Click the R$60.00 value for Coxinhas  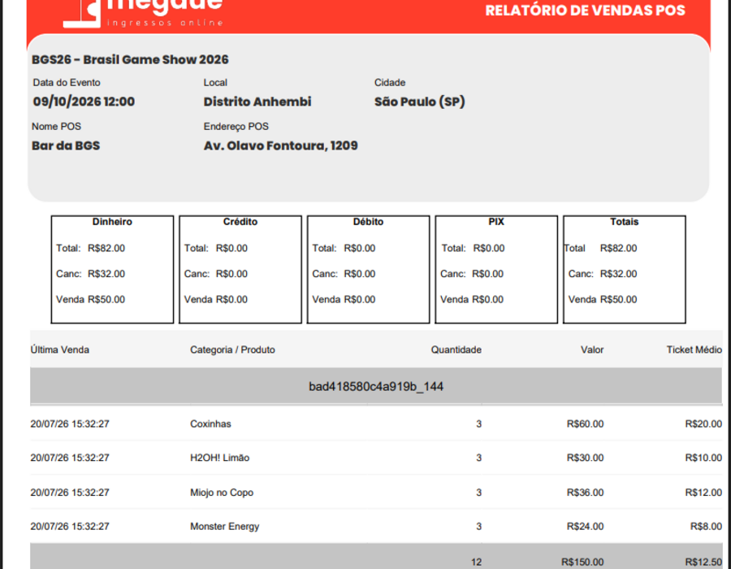click(585, 424)
